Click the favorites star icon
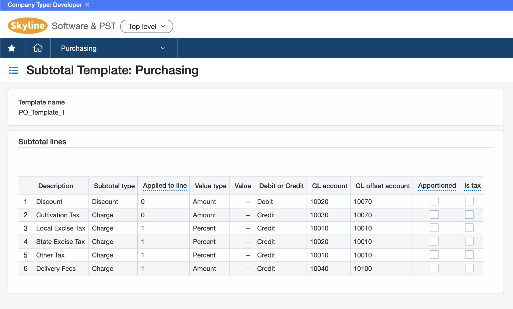 tap(12, 48)
